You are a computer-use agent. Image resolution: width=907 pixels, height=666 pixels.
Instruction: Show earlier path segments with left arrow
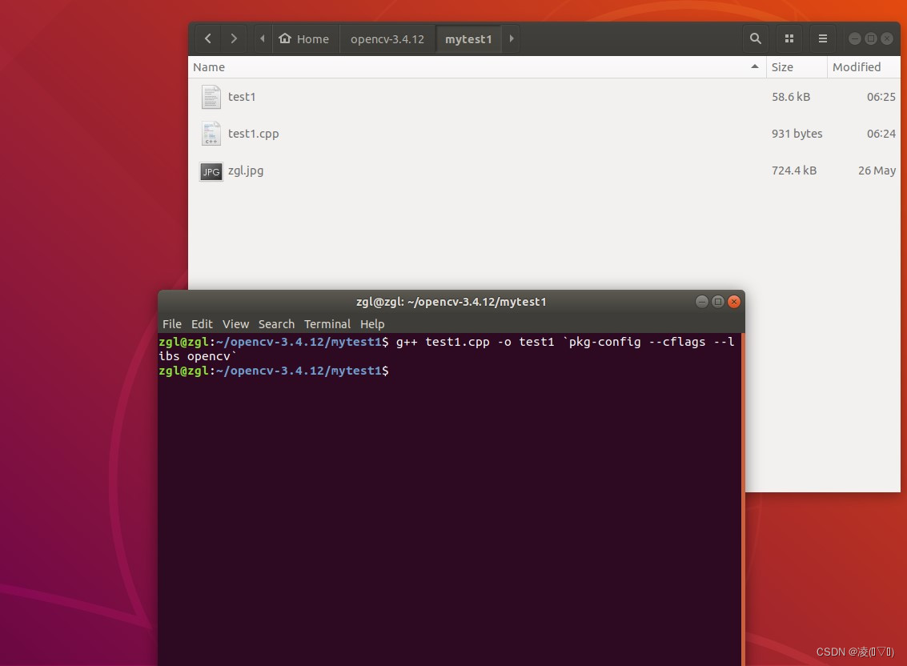click(x=263, y=38)
